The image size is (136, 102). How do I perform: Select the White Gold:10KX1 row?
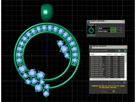tap(107, 71)
